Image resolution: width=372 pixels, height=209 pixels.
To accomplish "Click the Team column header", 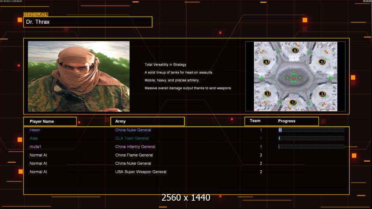I will 255,121.
